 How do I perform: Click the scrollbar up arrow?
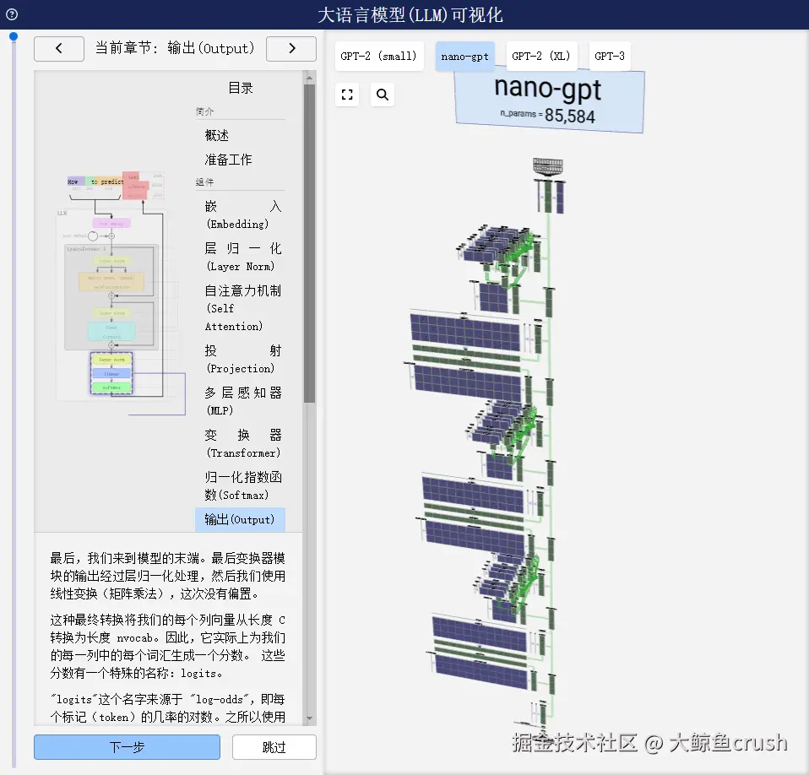pos(310,79)
